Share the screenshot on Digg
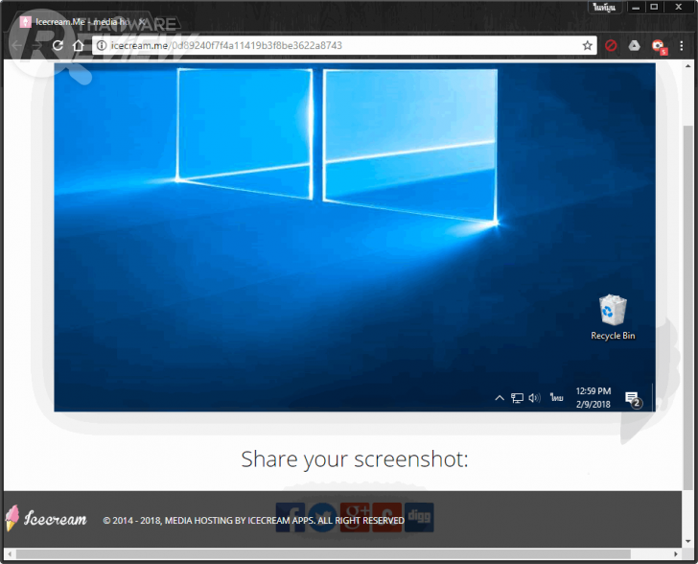698x564 pixels. click(419, 517)
